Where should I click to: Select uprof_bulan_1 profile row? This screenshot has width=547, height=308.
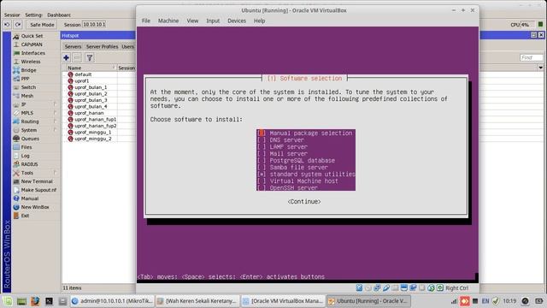91,87
